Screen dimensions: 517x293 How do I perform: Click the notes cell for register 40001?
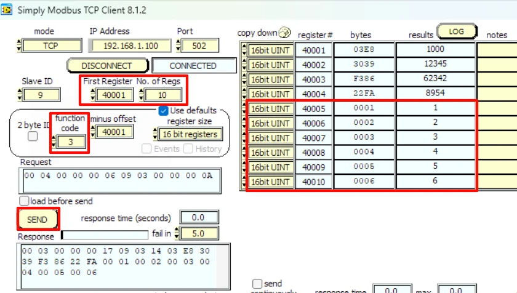pyautogui.click(x=497, y=49)
